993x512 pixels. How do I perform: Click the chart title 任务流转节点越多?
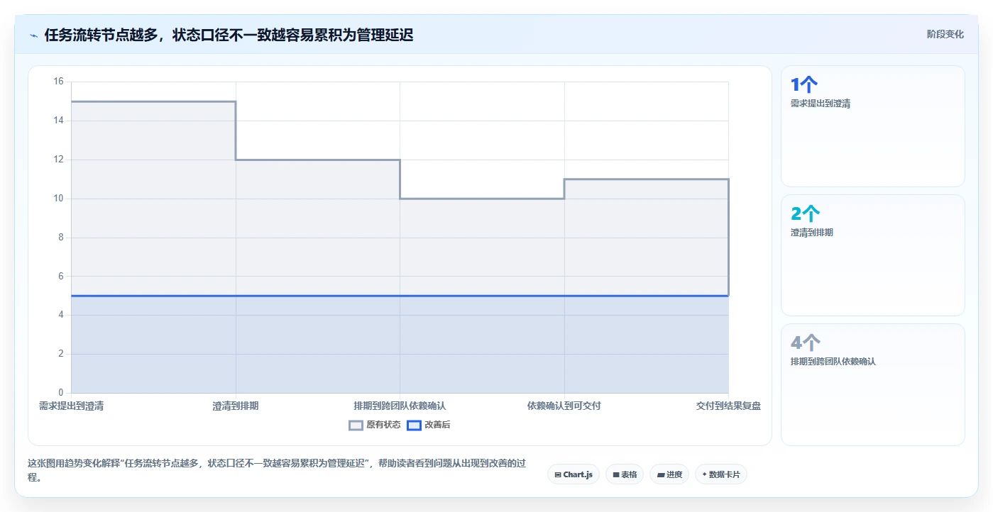coord(229,35)
